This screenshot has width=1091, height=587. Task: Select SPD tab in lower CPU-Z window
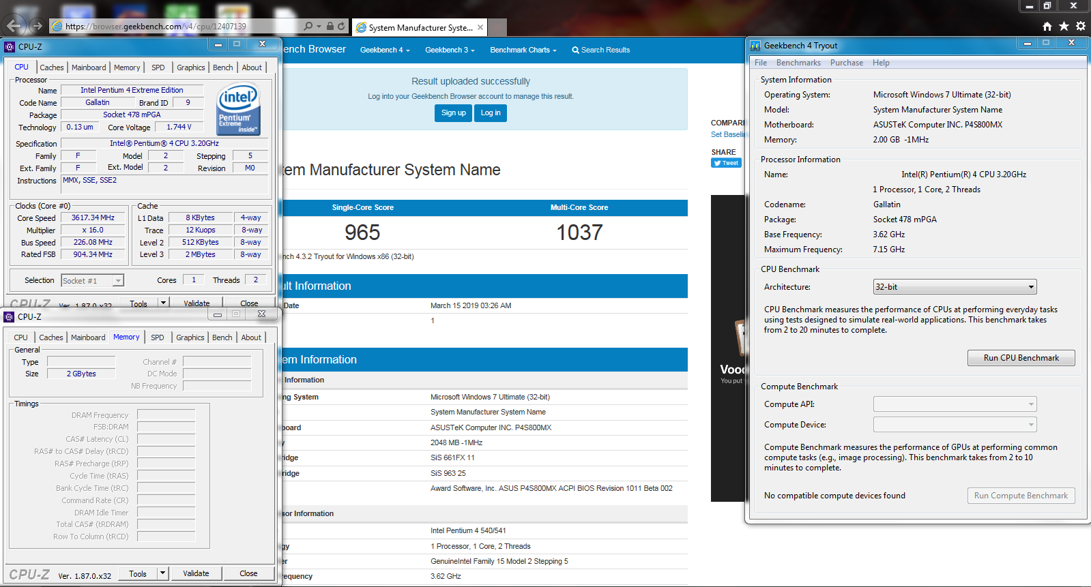pyautogui.click(x=158, y=337)
